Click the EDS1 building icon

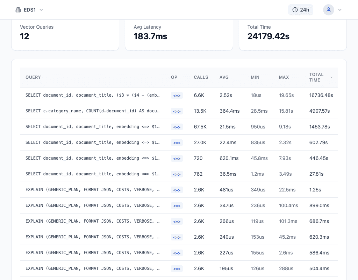coord(18,10)
